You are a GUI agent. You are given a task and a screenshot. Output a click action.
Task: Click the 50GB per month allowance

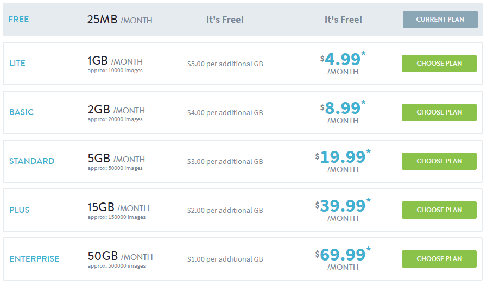click(120, 256)
